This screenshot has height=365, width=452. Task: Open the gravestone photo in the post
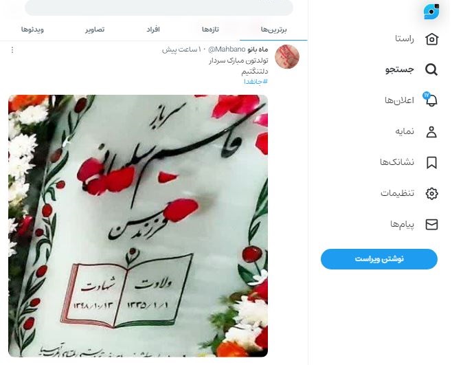(138, 225)
